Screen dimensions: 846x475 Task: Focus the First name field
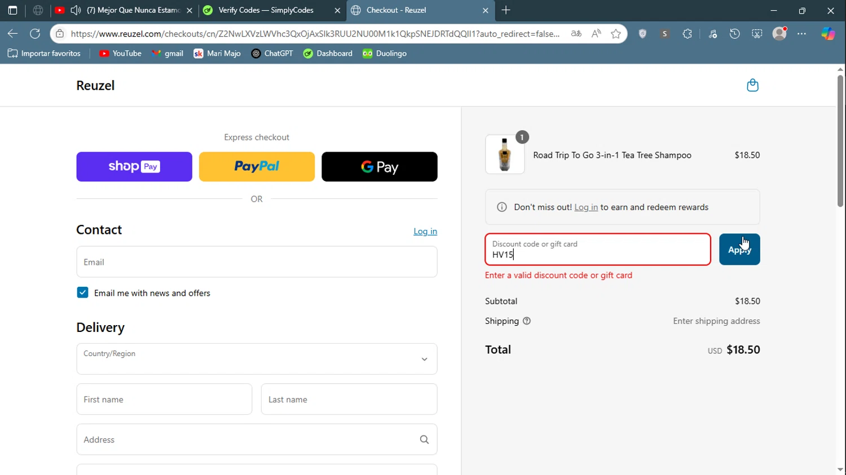(x=164, y=399)
